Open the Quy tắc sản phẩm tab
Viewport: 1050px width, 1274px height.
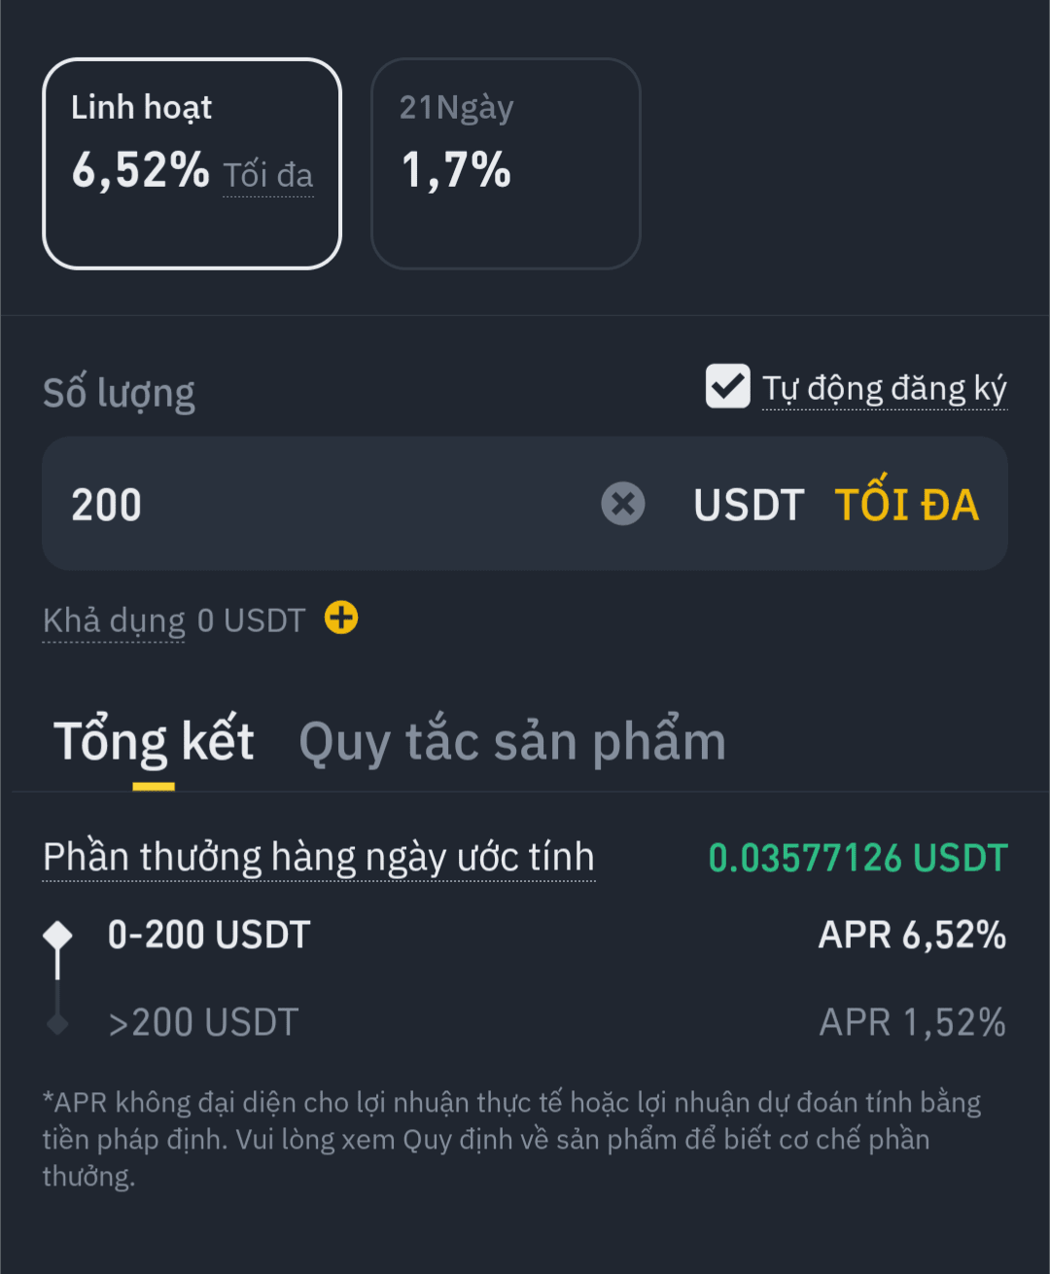pyautogui.click(x=512, y=742)
